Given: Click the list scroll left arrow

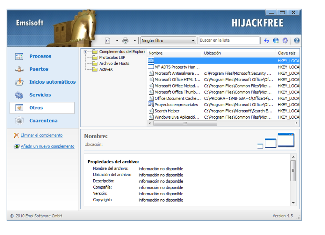Looking at the screenshot, I should [150, 123].
